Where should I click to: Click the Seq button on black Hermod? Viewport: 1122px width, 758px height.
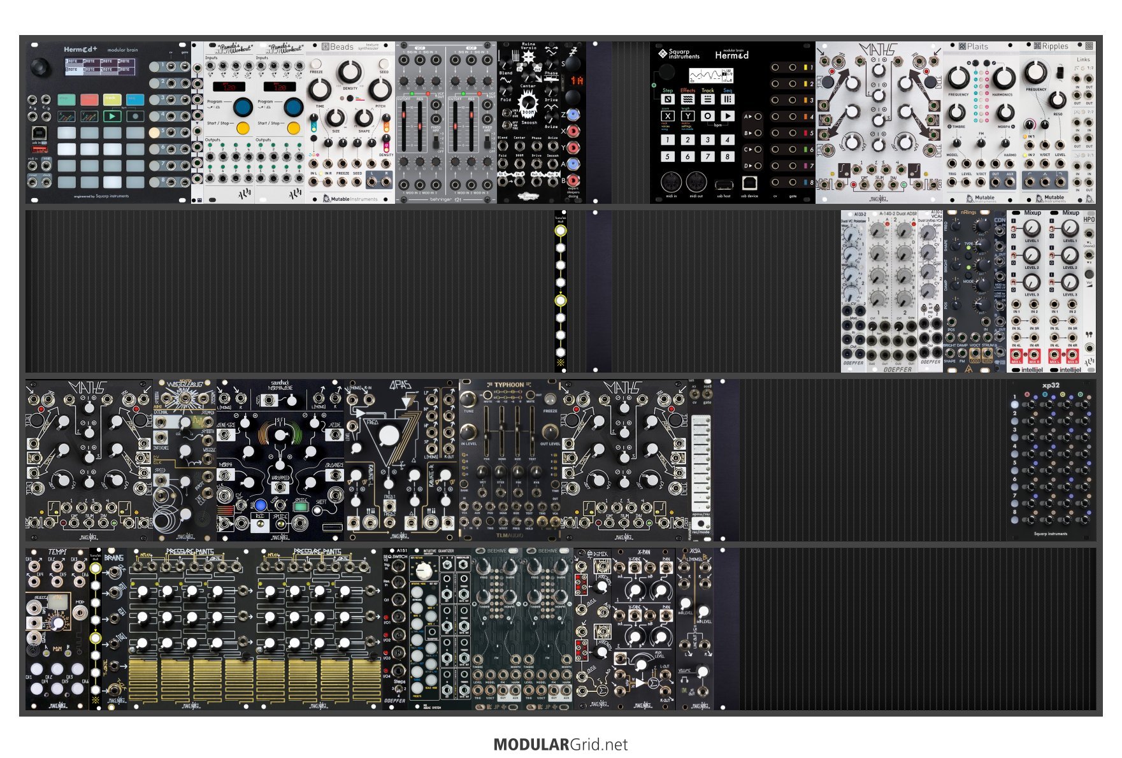(728, 99)
